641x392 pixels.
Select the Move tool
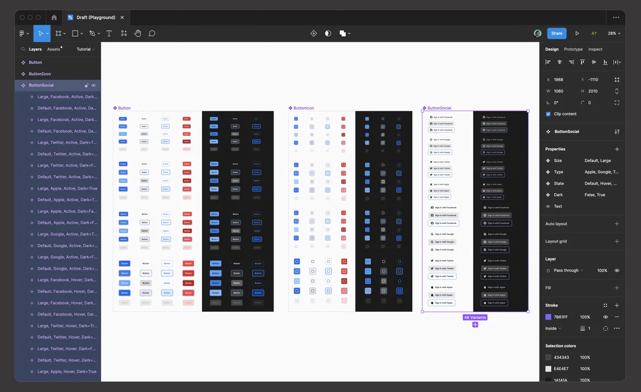(x=40, y=33)
